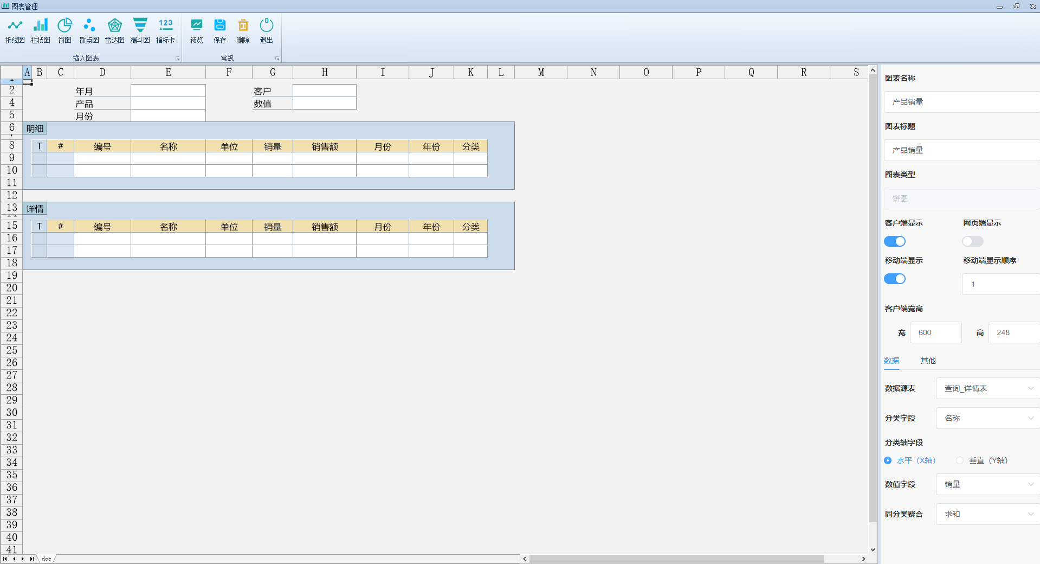
Task: Toggle the 客户端显示 switch off
Action: [894, 241]
